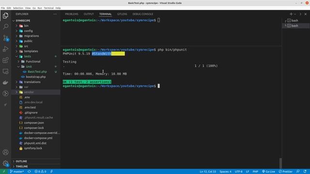
Task: Open the Selection menu
Action: 18,8
